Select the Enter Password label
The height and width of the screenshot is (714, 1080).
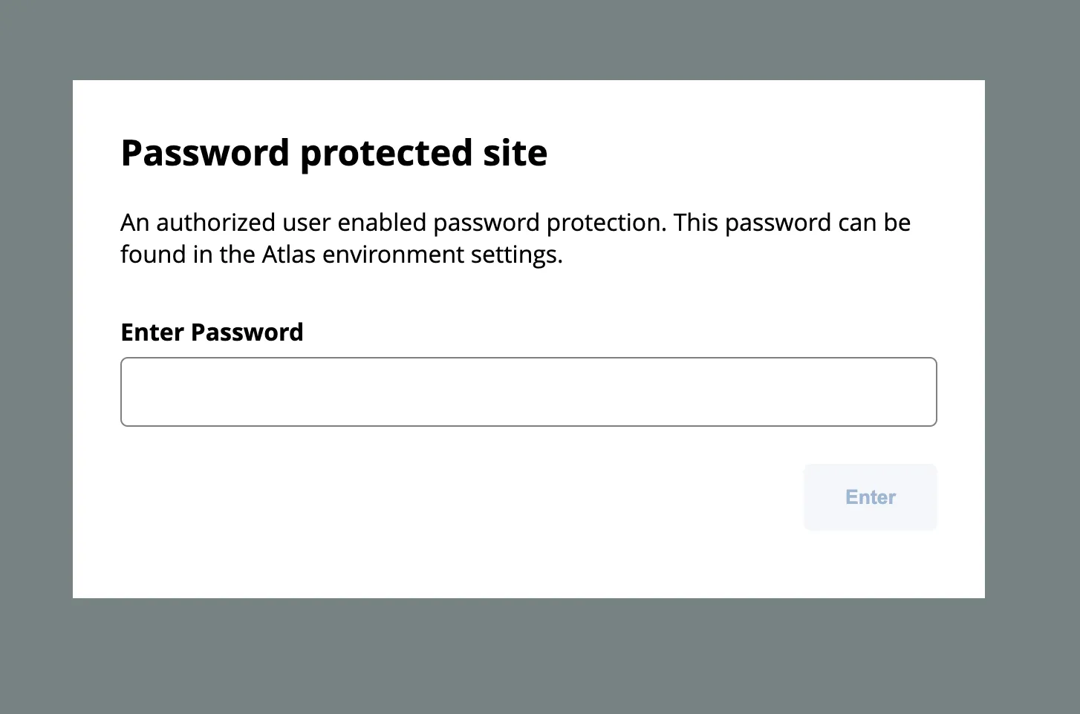pyautogui.click(x=212, y=332)
